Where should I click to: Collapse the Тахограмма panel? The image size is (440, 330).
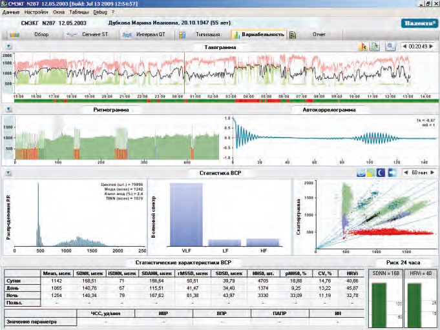pos(7,47)
